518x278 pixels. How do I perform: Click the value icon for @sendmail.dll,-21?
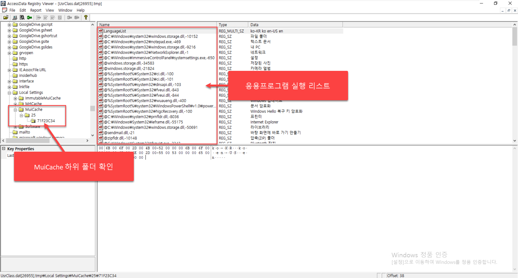click(x=101, y=133)
